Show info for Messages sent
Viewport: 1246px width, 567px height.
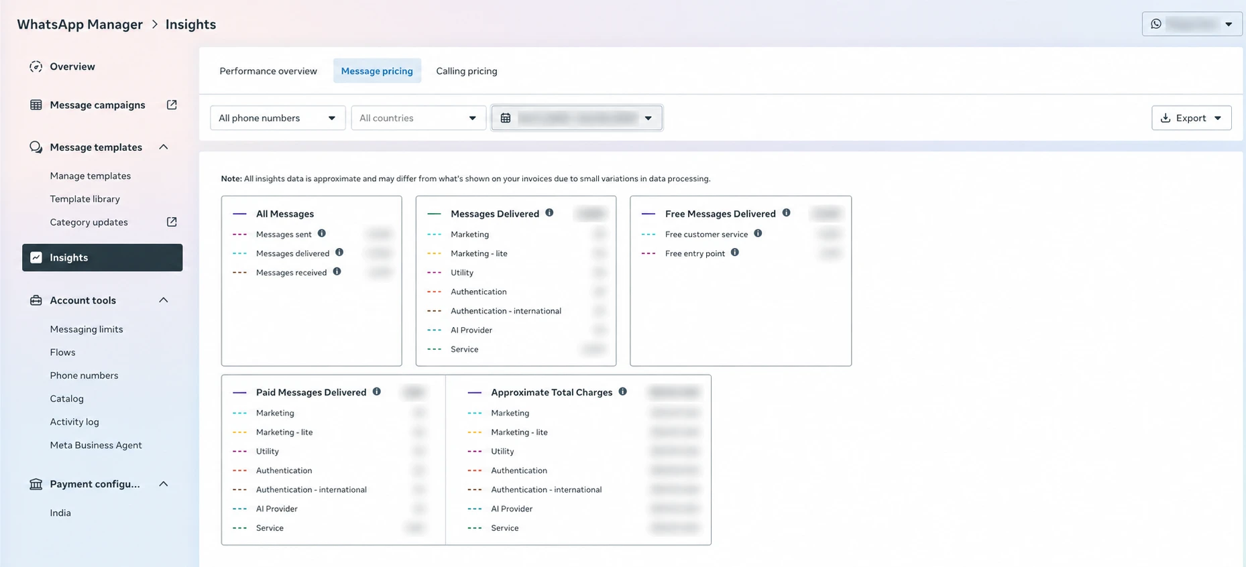[322, 233]
